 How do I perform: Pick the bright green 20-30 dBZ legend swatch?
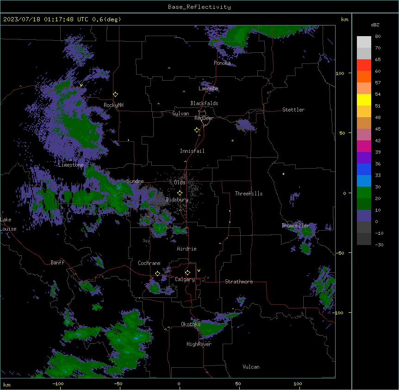click(x=364, y=193)
